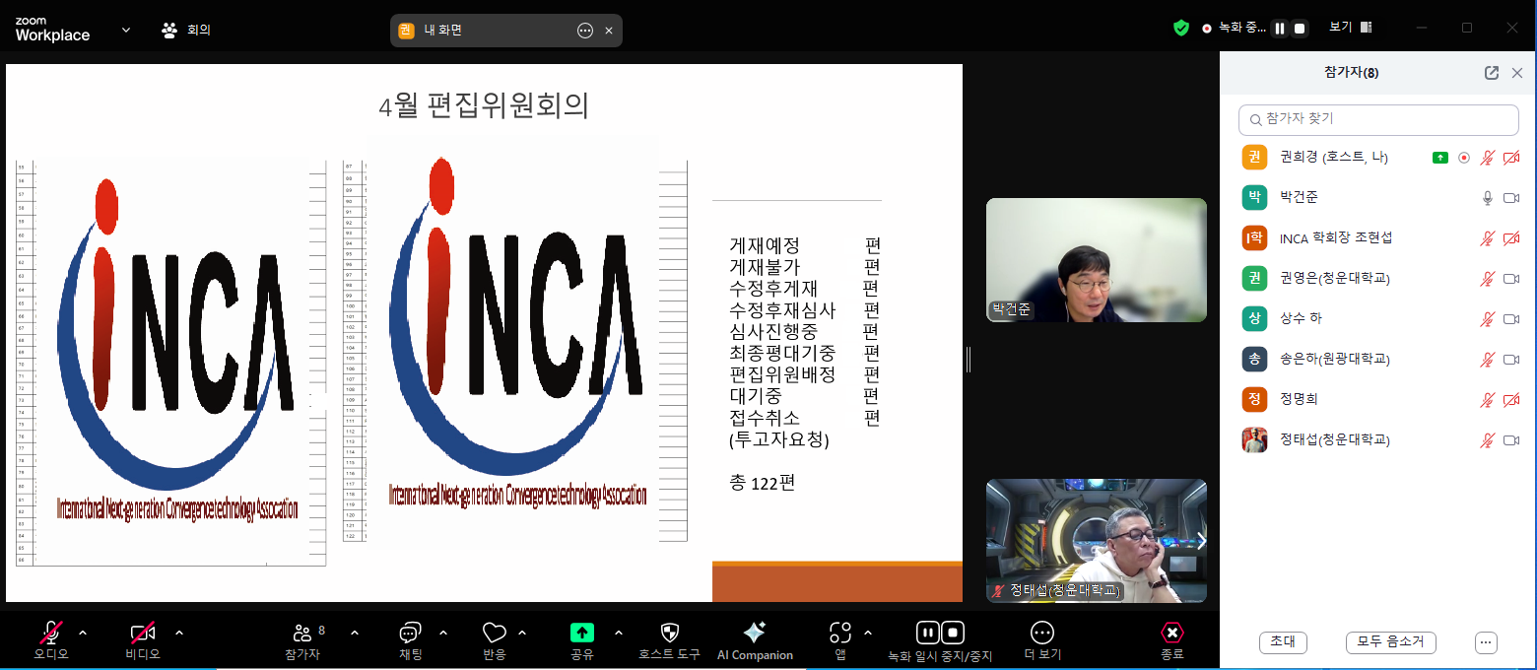Toggle INCA 학회장 조현섭's muted microphone
Image resolution: width=1537 pixels, height=670 pixels.
(1488, 238)
